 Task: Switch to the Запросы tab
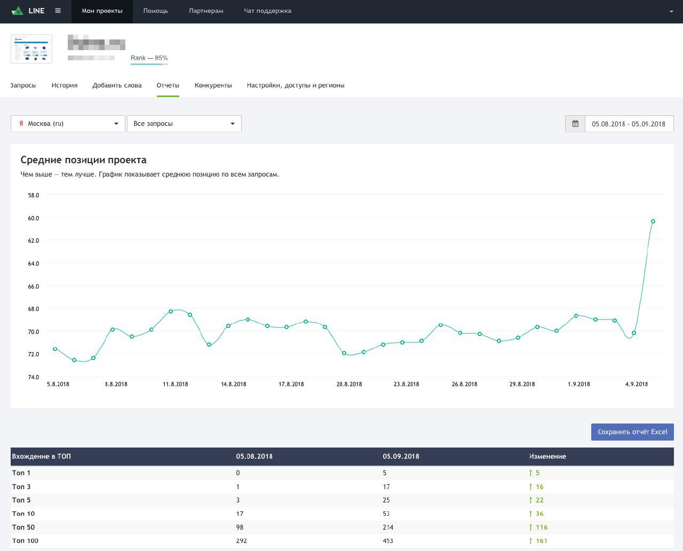pyautogui.click(x=23, y=85)
